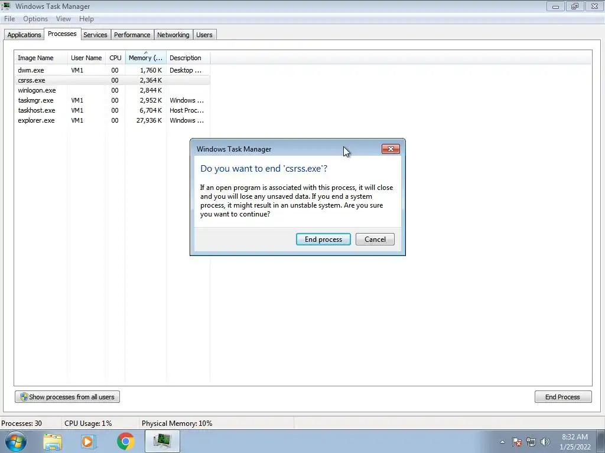Sort by Description column header
The height and width of the screenshot is (453, 605).
188,58
